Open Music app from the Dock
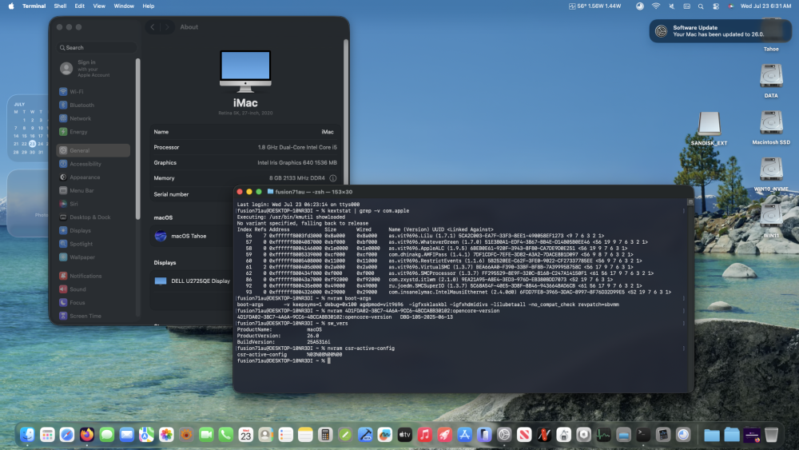799x450 pixels. click(424, 435)
